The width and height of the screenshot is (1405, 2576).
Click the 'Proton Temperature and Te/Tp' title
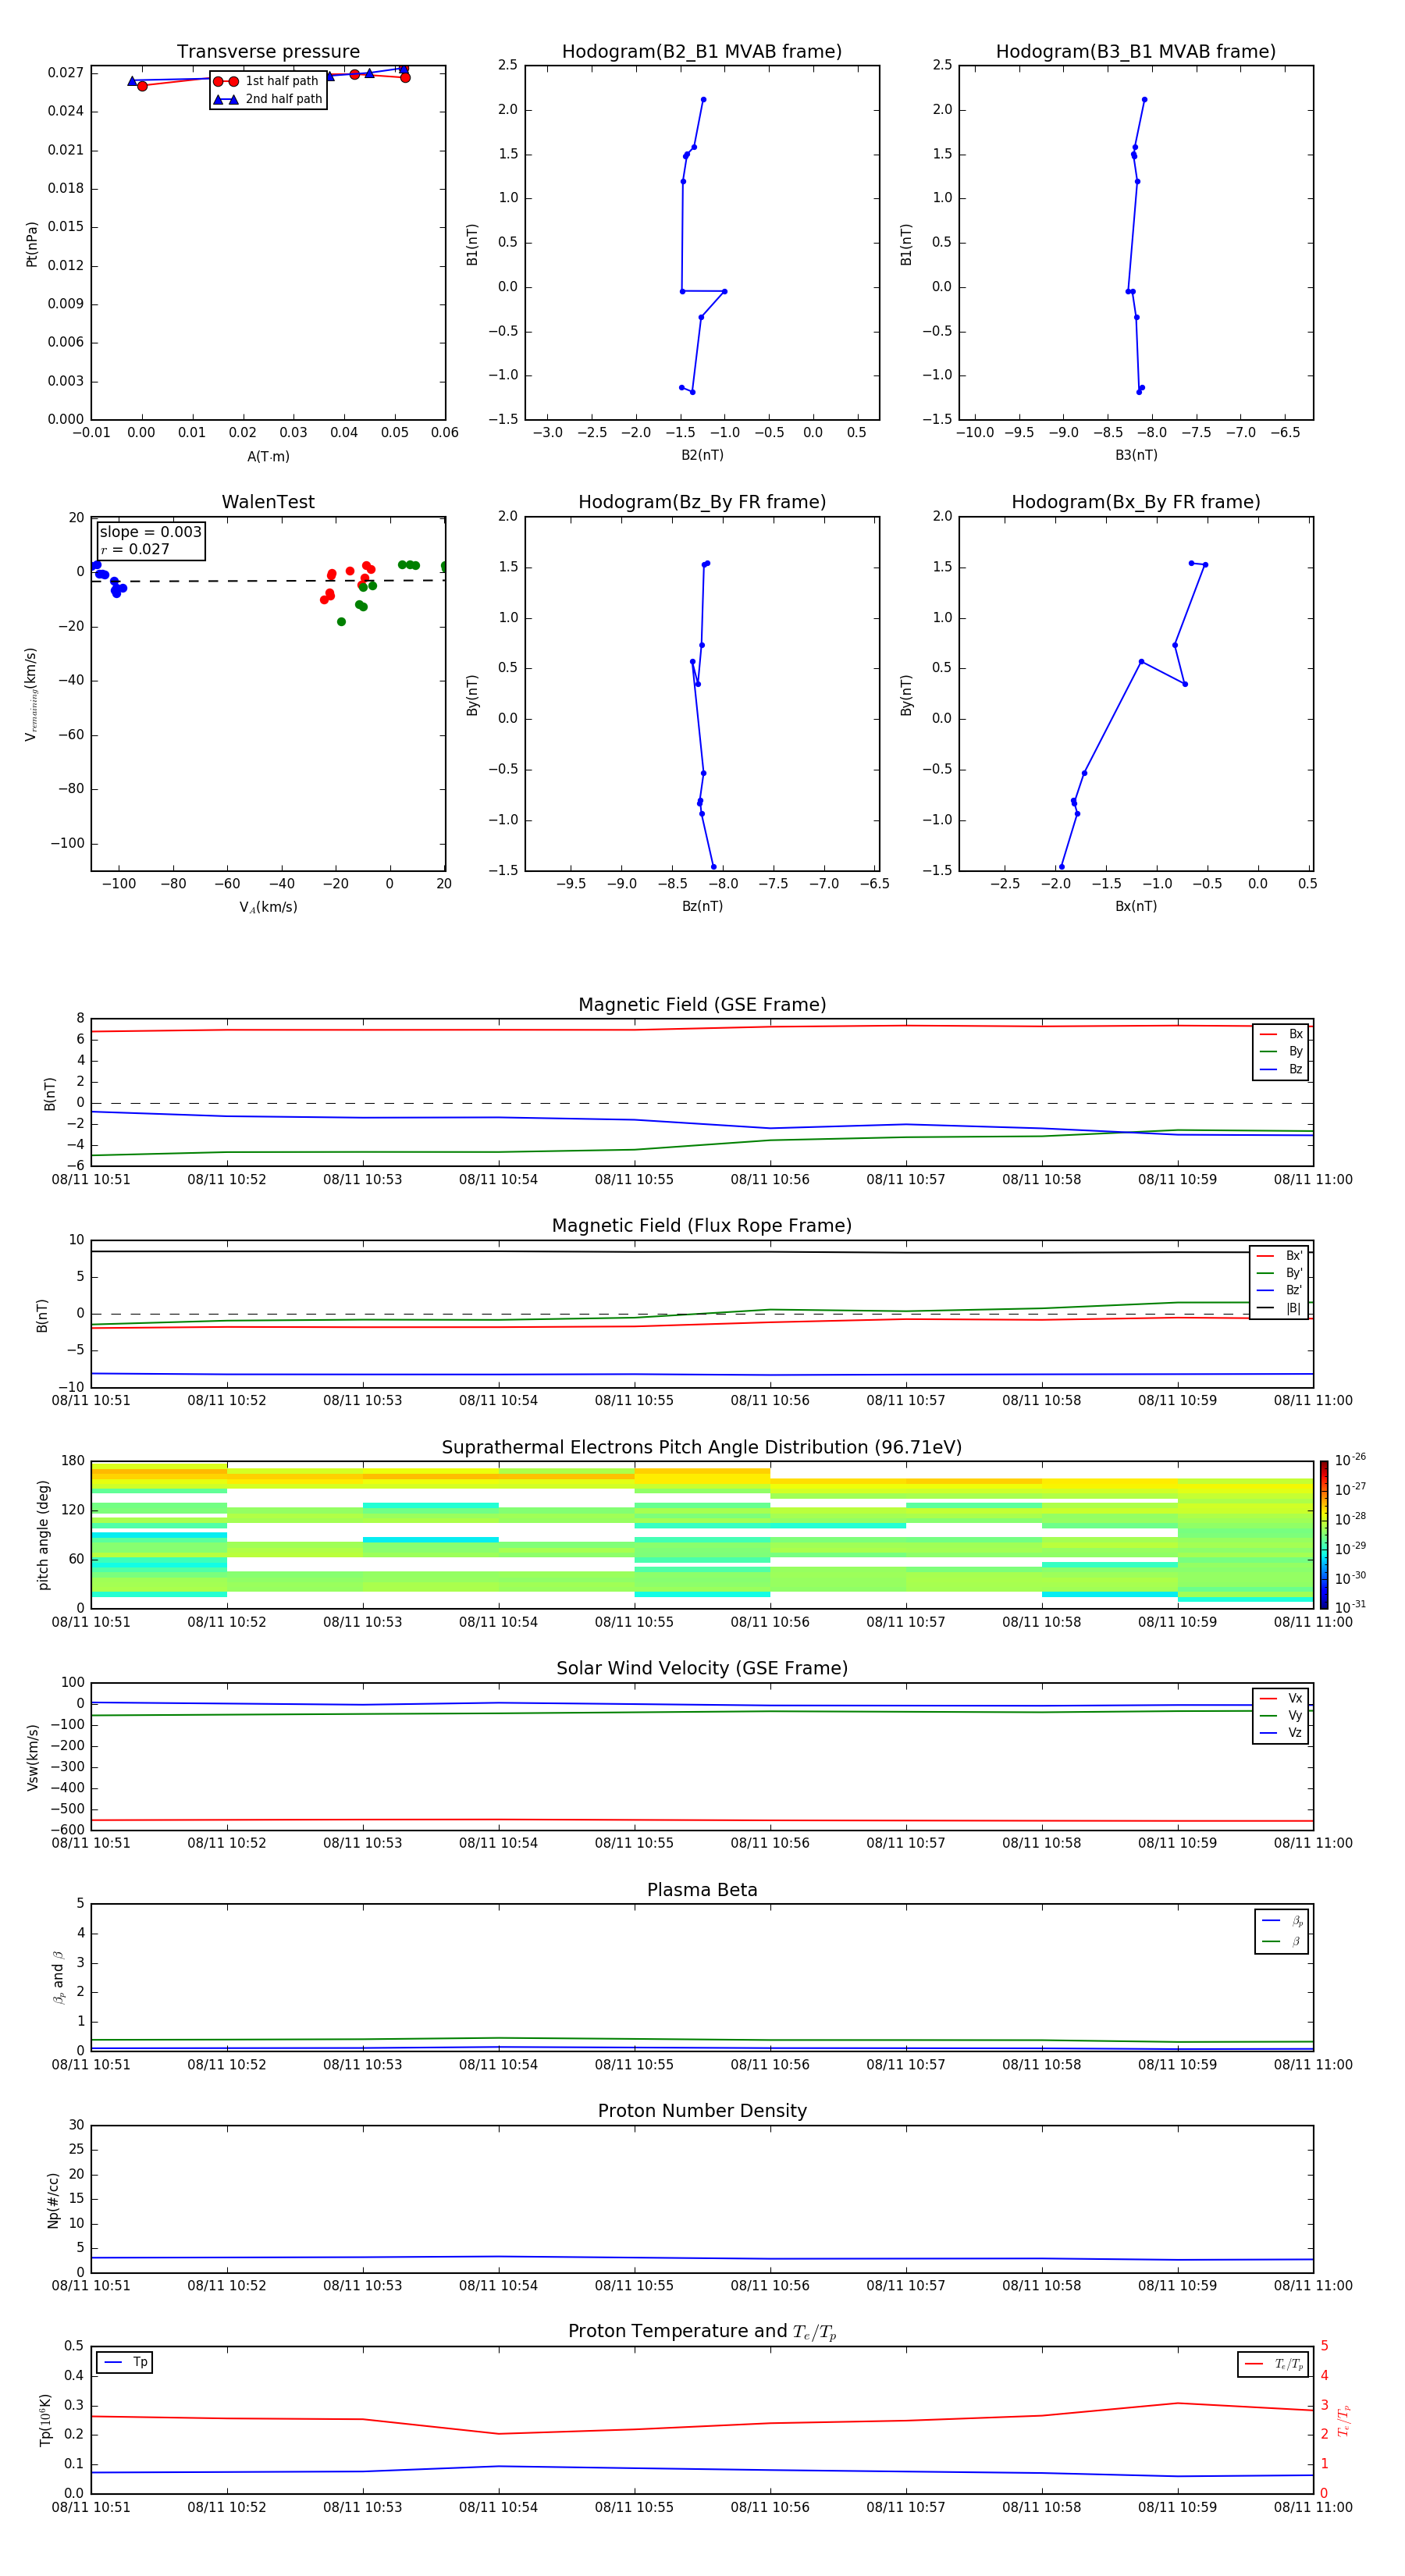(x=702, y=2332)
